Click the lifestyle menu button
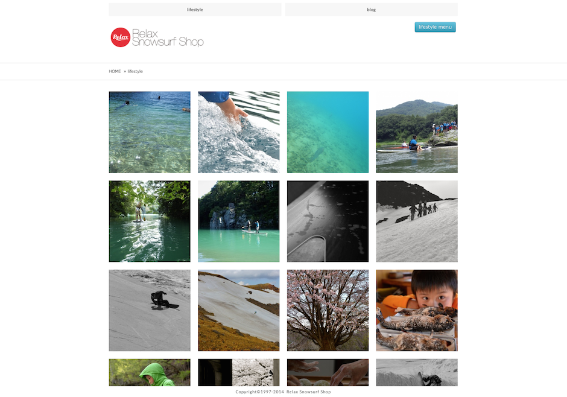Screen dimensions: 567x397 (435, 27)
